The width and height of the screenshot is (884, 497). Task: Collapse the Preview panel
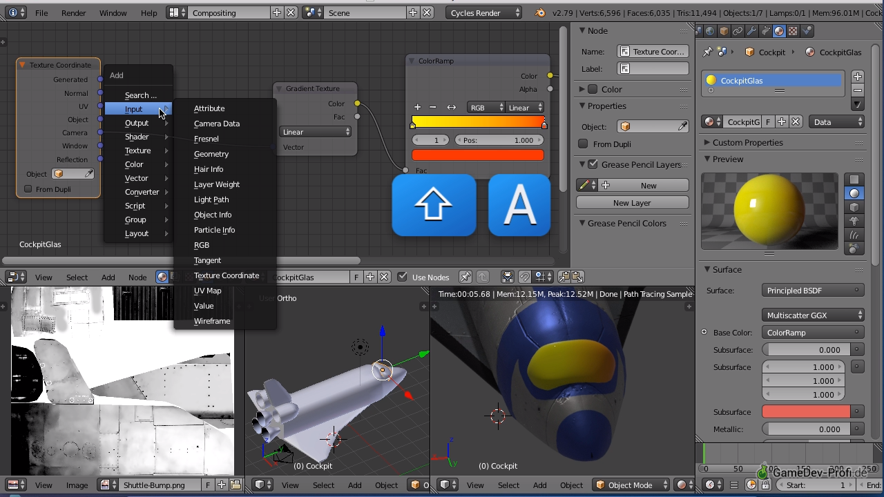coord(707,159)
